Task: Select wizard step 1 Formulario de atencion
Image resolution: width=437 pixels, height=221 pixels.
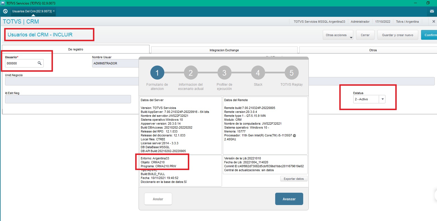Action: pos(157,73)
